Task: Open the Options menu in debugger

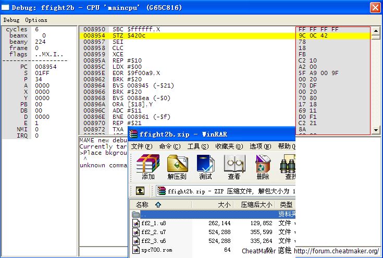Action: click(x=36, y=20)
